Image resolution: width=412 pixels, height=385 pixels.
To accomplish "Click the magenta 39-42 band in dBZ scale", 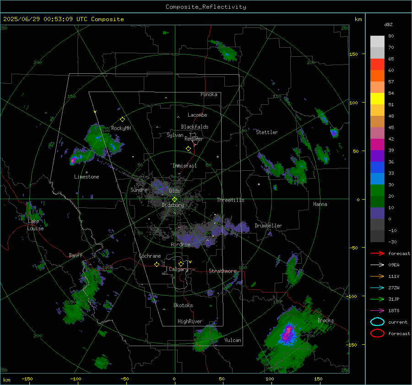I will point(377,144).
